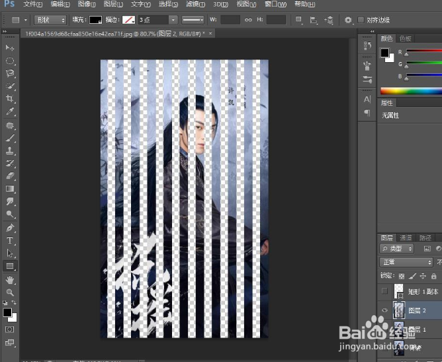
Task: Select the Gradient tool
Action: coord(9,189)
